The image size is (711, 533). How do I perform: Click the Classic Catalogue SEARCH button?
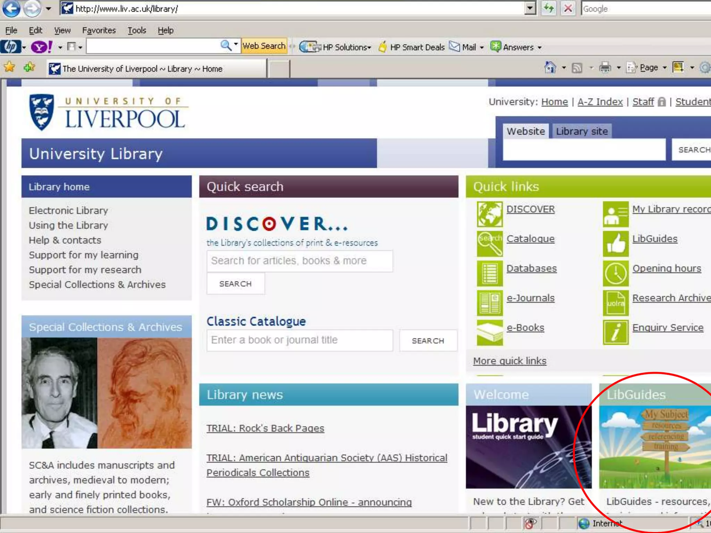click(x=428, y=341)
